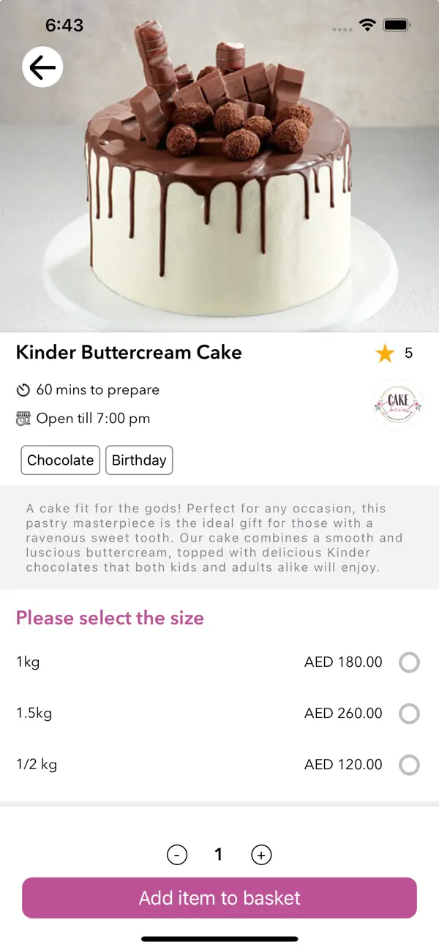Click the gold star rating icon
This screenshot has height=950, width=439.
(385, 354)
